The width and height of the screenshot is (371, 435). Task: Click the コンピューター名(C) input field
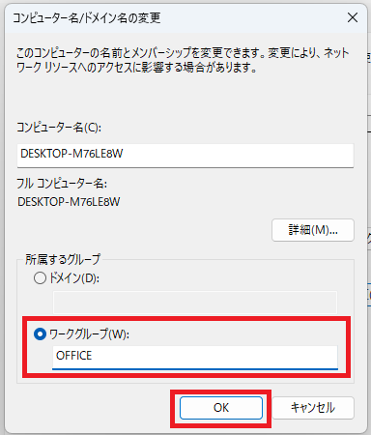click(x=185, y=156)
